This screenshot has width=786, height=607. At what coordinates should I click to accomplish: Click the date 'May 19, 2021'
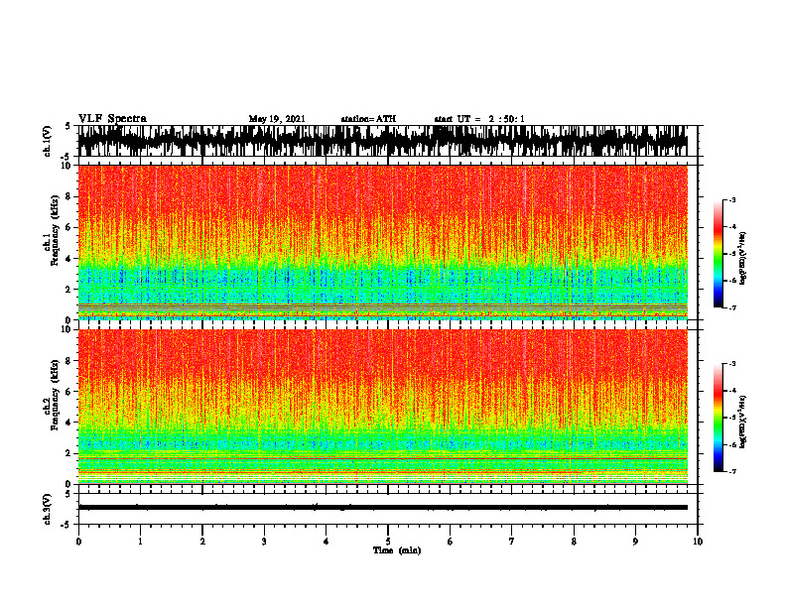point(277,119)
